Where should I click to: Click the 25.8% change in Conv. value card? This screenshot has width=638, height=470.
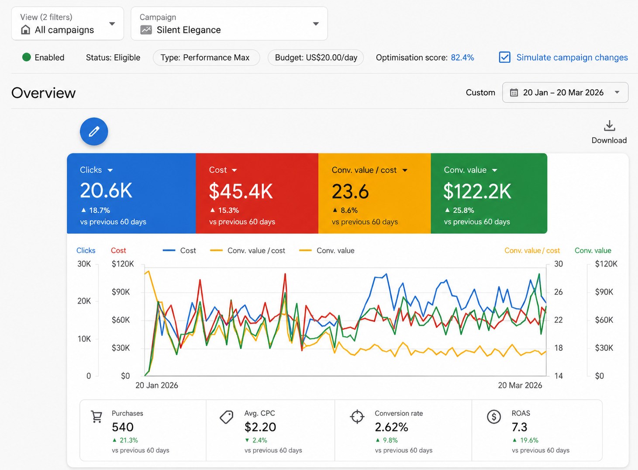pos(463,210)
